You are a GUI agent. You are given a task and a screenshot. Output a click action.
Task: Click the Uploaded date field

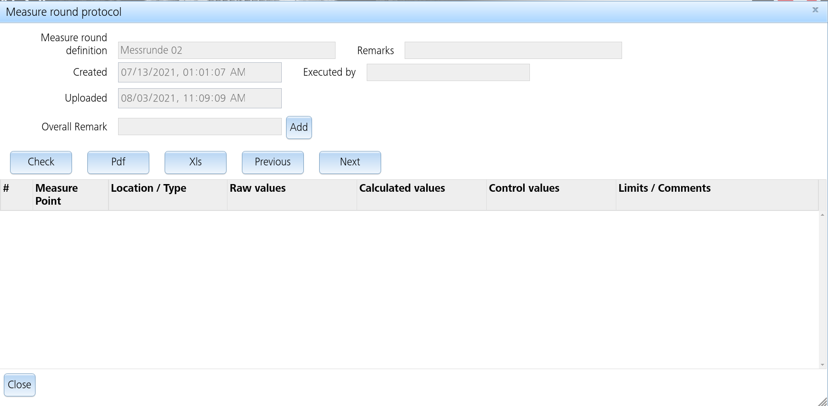click(200, 98)
